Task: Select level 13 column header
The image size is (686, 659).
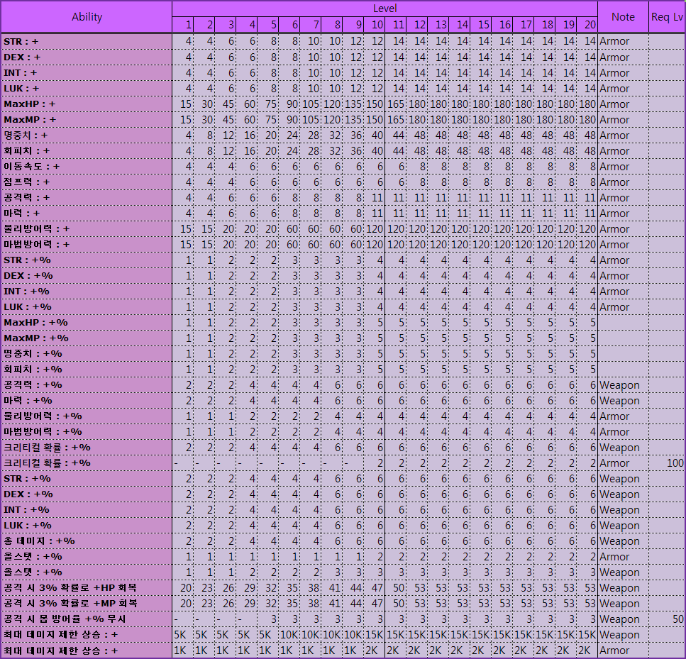Action: tap(438, 25)
